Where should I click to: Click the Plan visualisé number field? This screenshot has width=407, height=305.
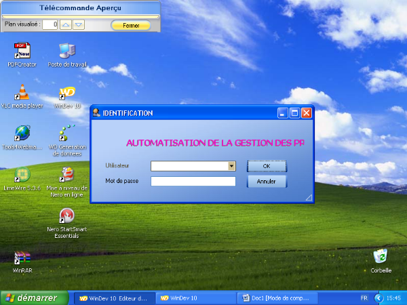pyautogui.click(x=50, y=24)
